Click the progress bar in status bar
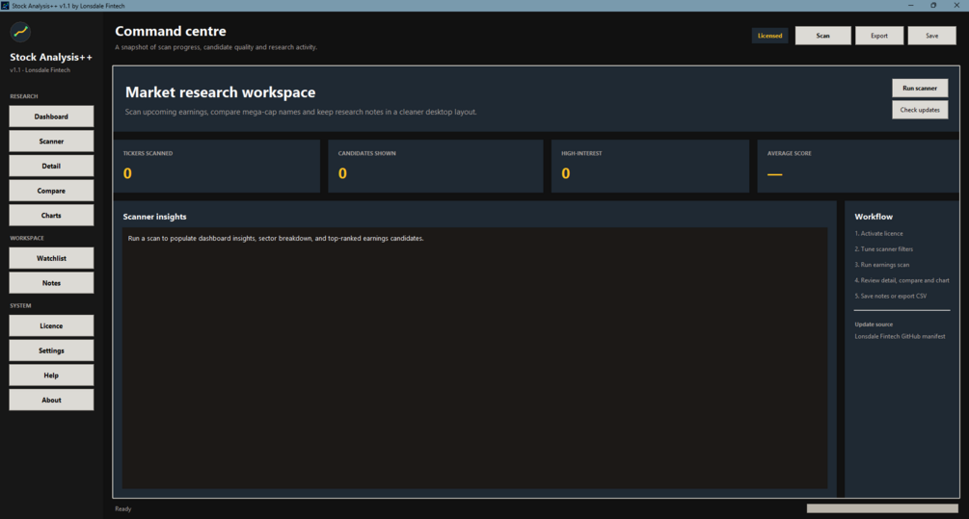This screenshot has height=519, width=969. (x=882, y=508)
